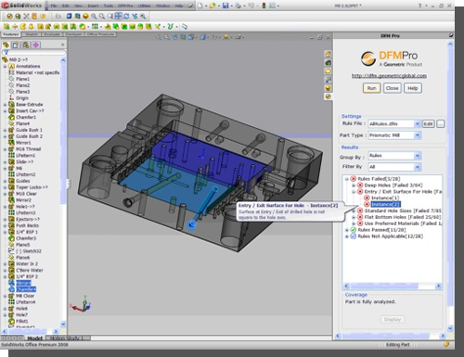The image size is (464, 357).
Task: Click the traffic light rebuild icon
Action: tap(264, 6)
